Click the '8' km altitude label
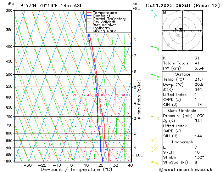This screenshot has height=172, width=223. 135,39
